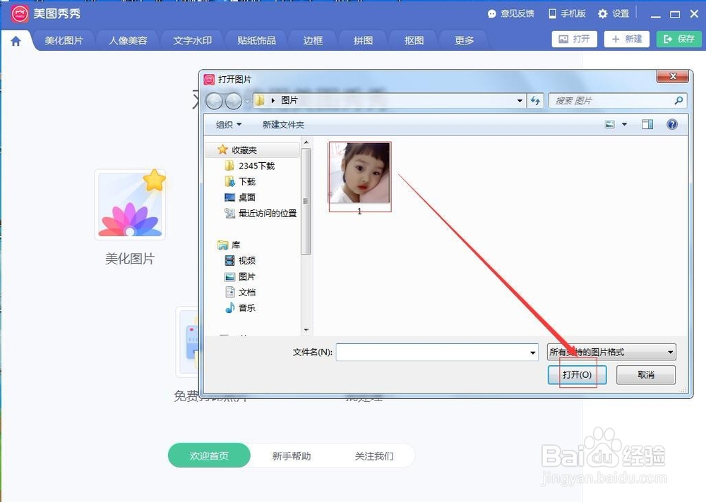This screenshot has width=706, height=502.
Task: Open 设置 settings gear
Action: pyautogui.click(x=614, y=13)
